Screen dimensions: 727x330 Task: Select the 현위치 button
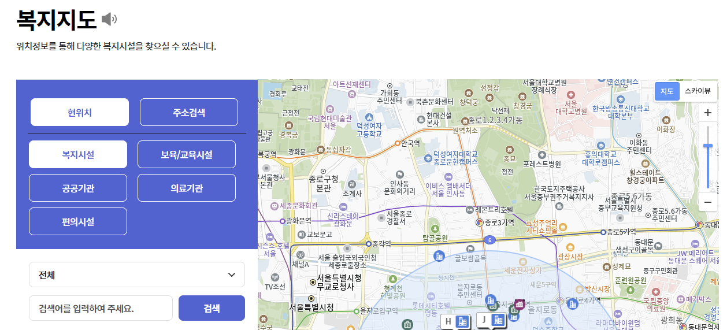click(x=80, y=112)
